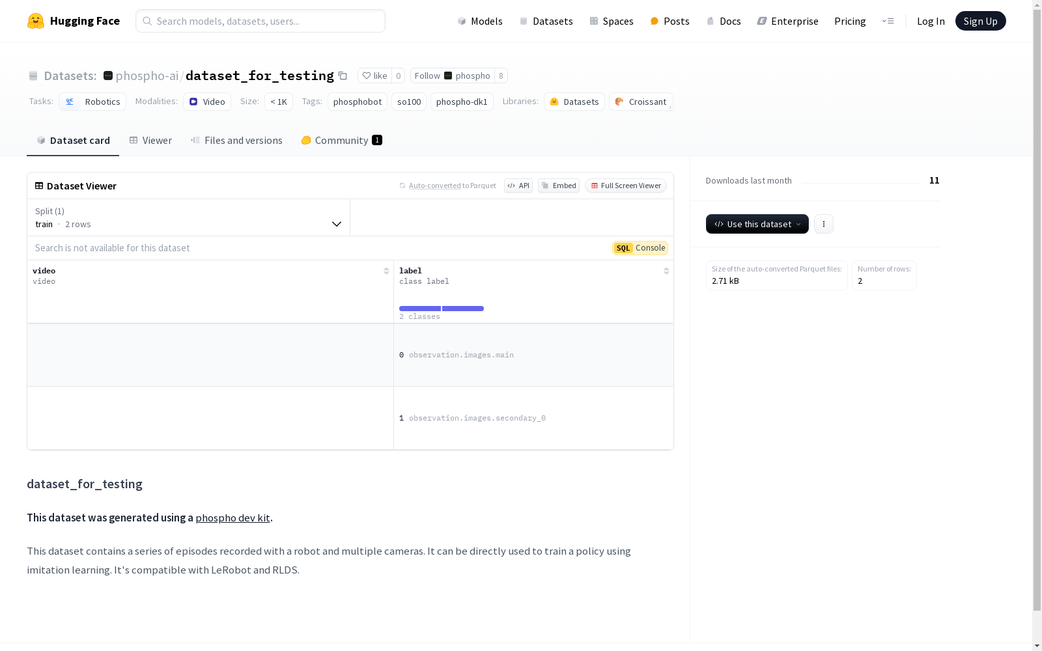Click the Robotics task icon
The width and height of the screenshot is (1042, 651).
pyautogui.click(x=70, y=102)
